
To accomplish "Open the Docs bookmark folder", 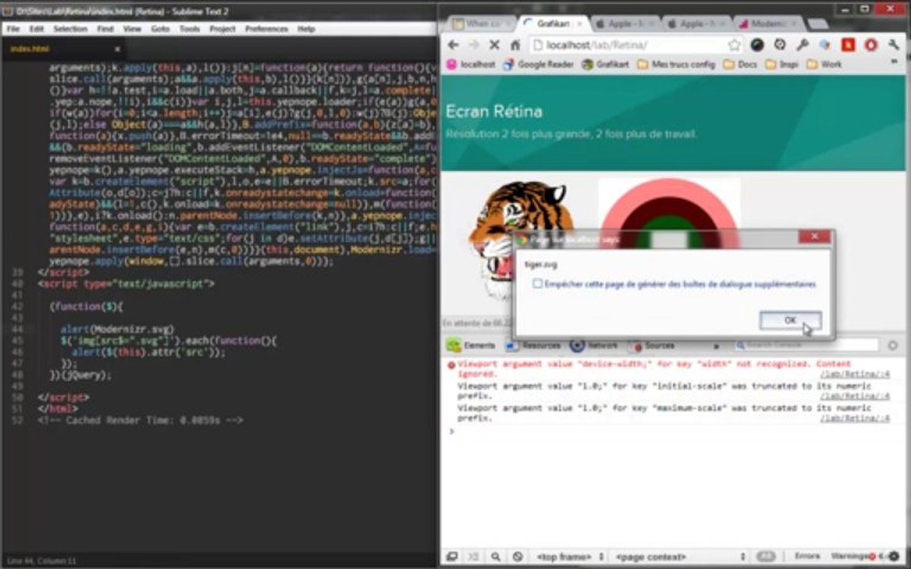I will click(740, 65).
